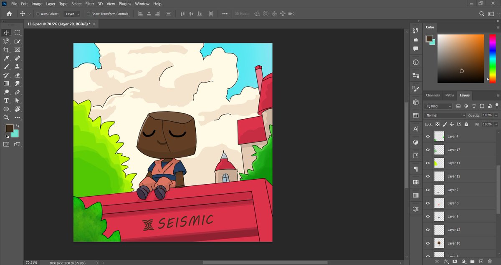
Task: Select Layer 10 thumbnail
Action: tap(439, 243)
